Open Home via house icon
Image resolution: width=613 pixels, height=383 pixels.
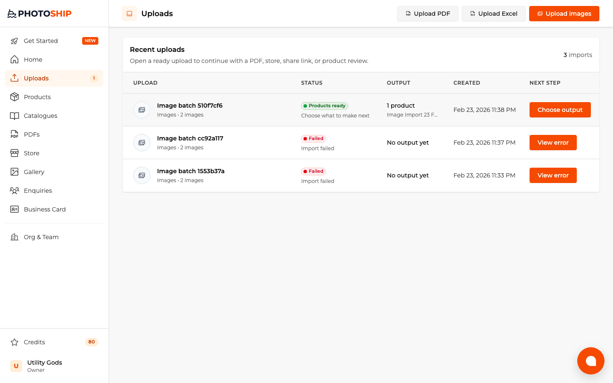[x=14, y=60]
